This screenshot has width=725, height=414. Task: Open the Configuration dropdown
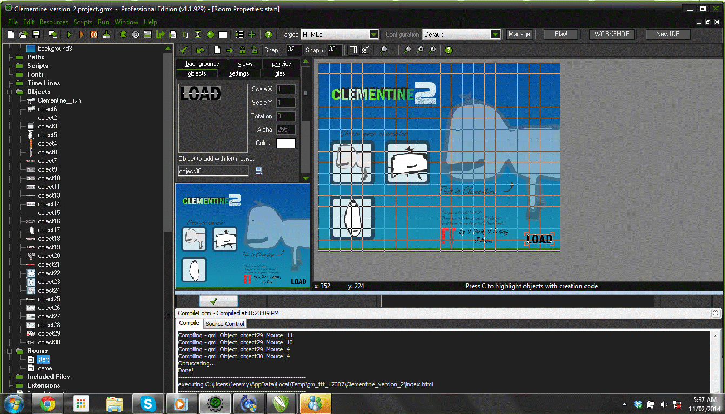[495, 34]
